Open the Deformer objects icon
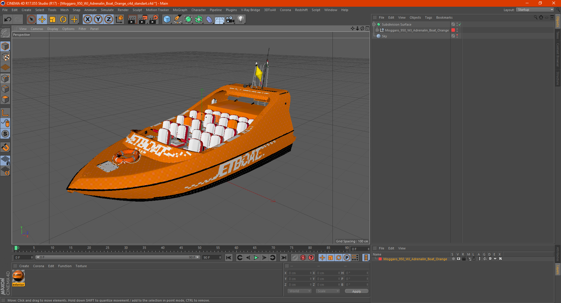The image size is (561, 303). pyautogui.click(x=209, y=20)
